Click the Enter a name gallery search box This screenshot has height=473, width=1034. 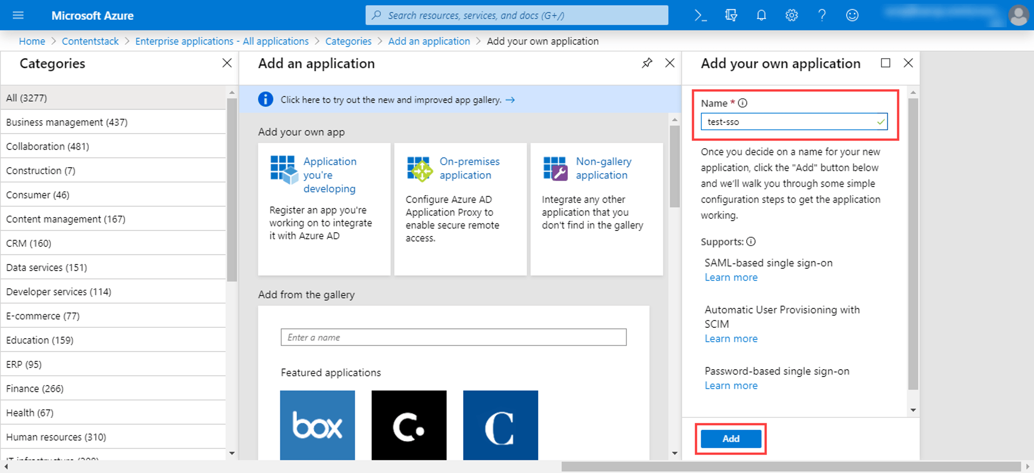pyautogui.click(x=453, y=337)
